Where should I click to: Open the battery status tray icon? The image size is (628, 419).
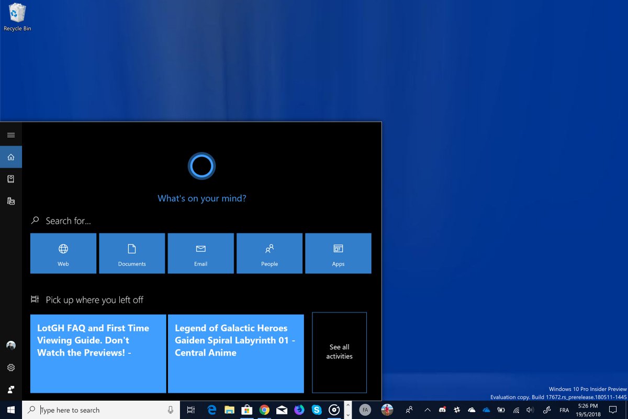501,410
